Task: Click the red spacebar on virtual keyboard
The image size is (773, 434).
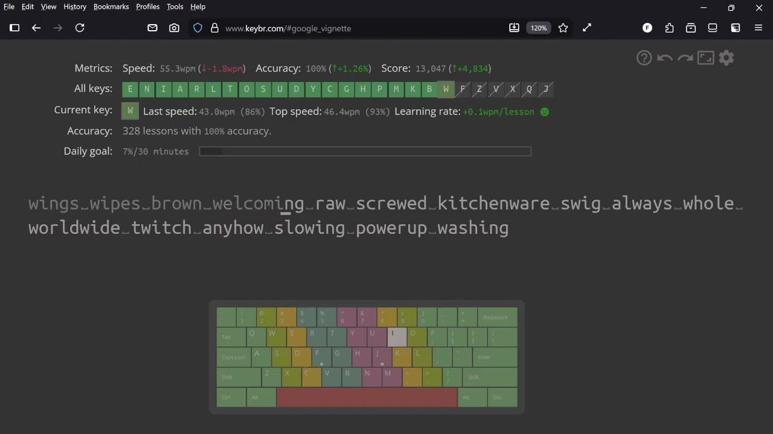Action: pyautogui.click(x=367, y=397)
